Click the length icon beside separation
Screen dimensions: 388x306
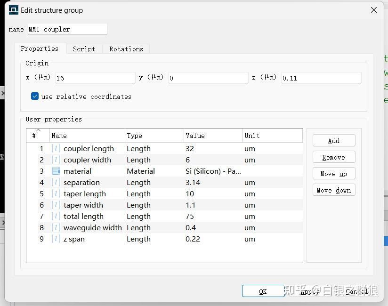pos(56,183)
